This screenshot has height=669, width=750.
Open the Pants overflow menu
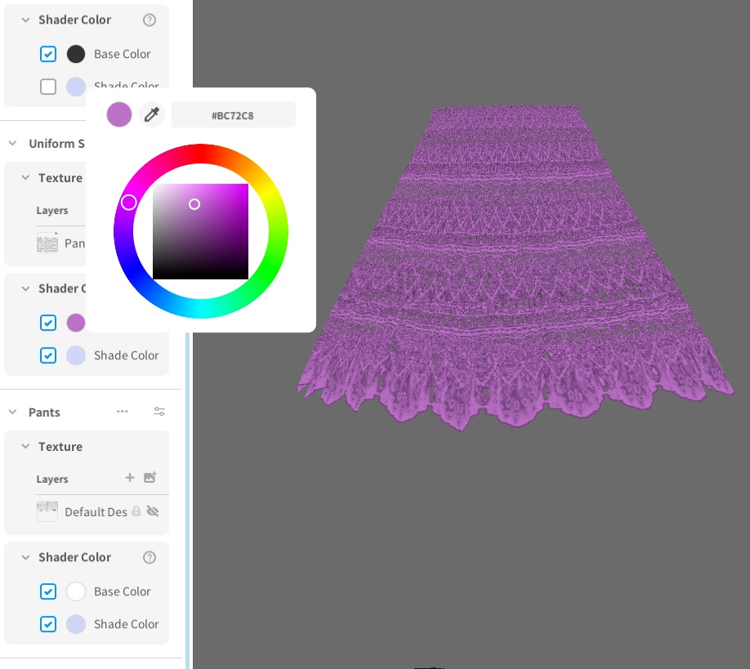(x=123, y=412)
